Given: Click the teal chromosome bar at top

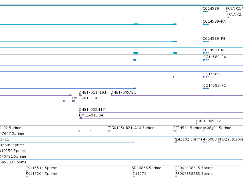Looking at the screenshot, I should tap(122, 5).
